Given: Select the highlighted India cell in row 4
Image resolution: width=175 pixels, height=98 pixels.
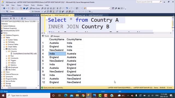Looking at the screenshot, I should [x=57, y=54].
